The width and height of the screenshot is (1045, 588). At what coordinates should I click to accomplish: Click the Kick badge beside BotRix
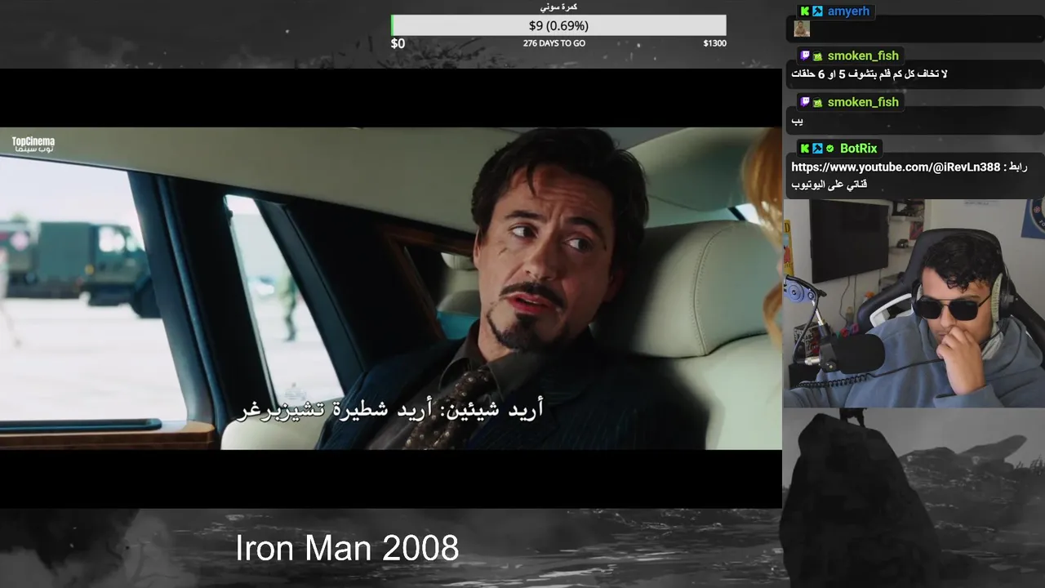(x=805, y=149)
